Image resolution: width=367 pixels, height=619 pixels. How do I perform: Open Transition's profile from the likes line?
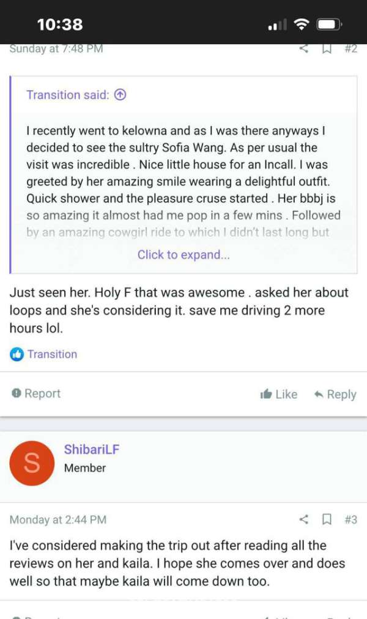pos(52,354)
